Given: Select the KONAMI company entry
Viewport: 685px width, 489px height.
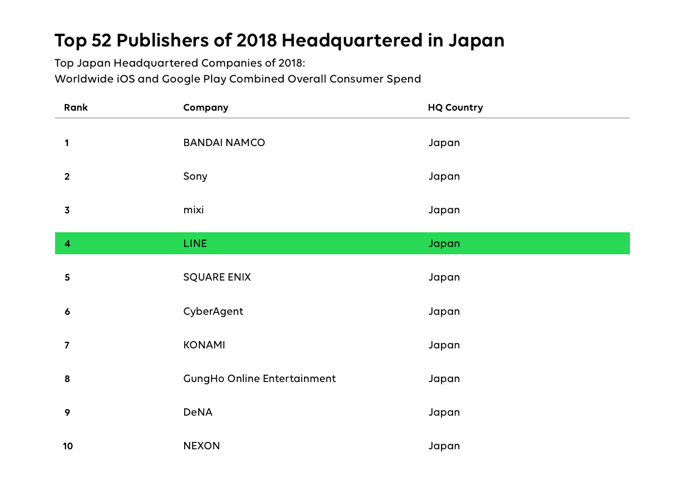Looking at the screenshot, I should click(204, 345).
